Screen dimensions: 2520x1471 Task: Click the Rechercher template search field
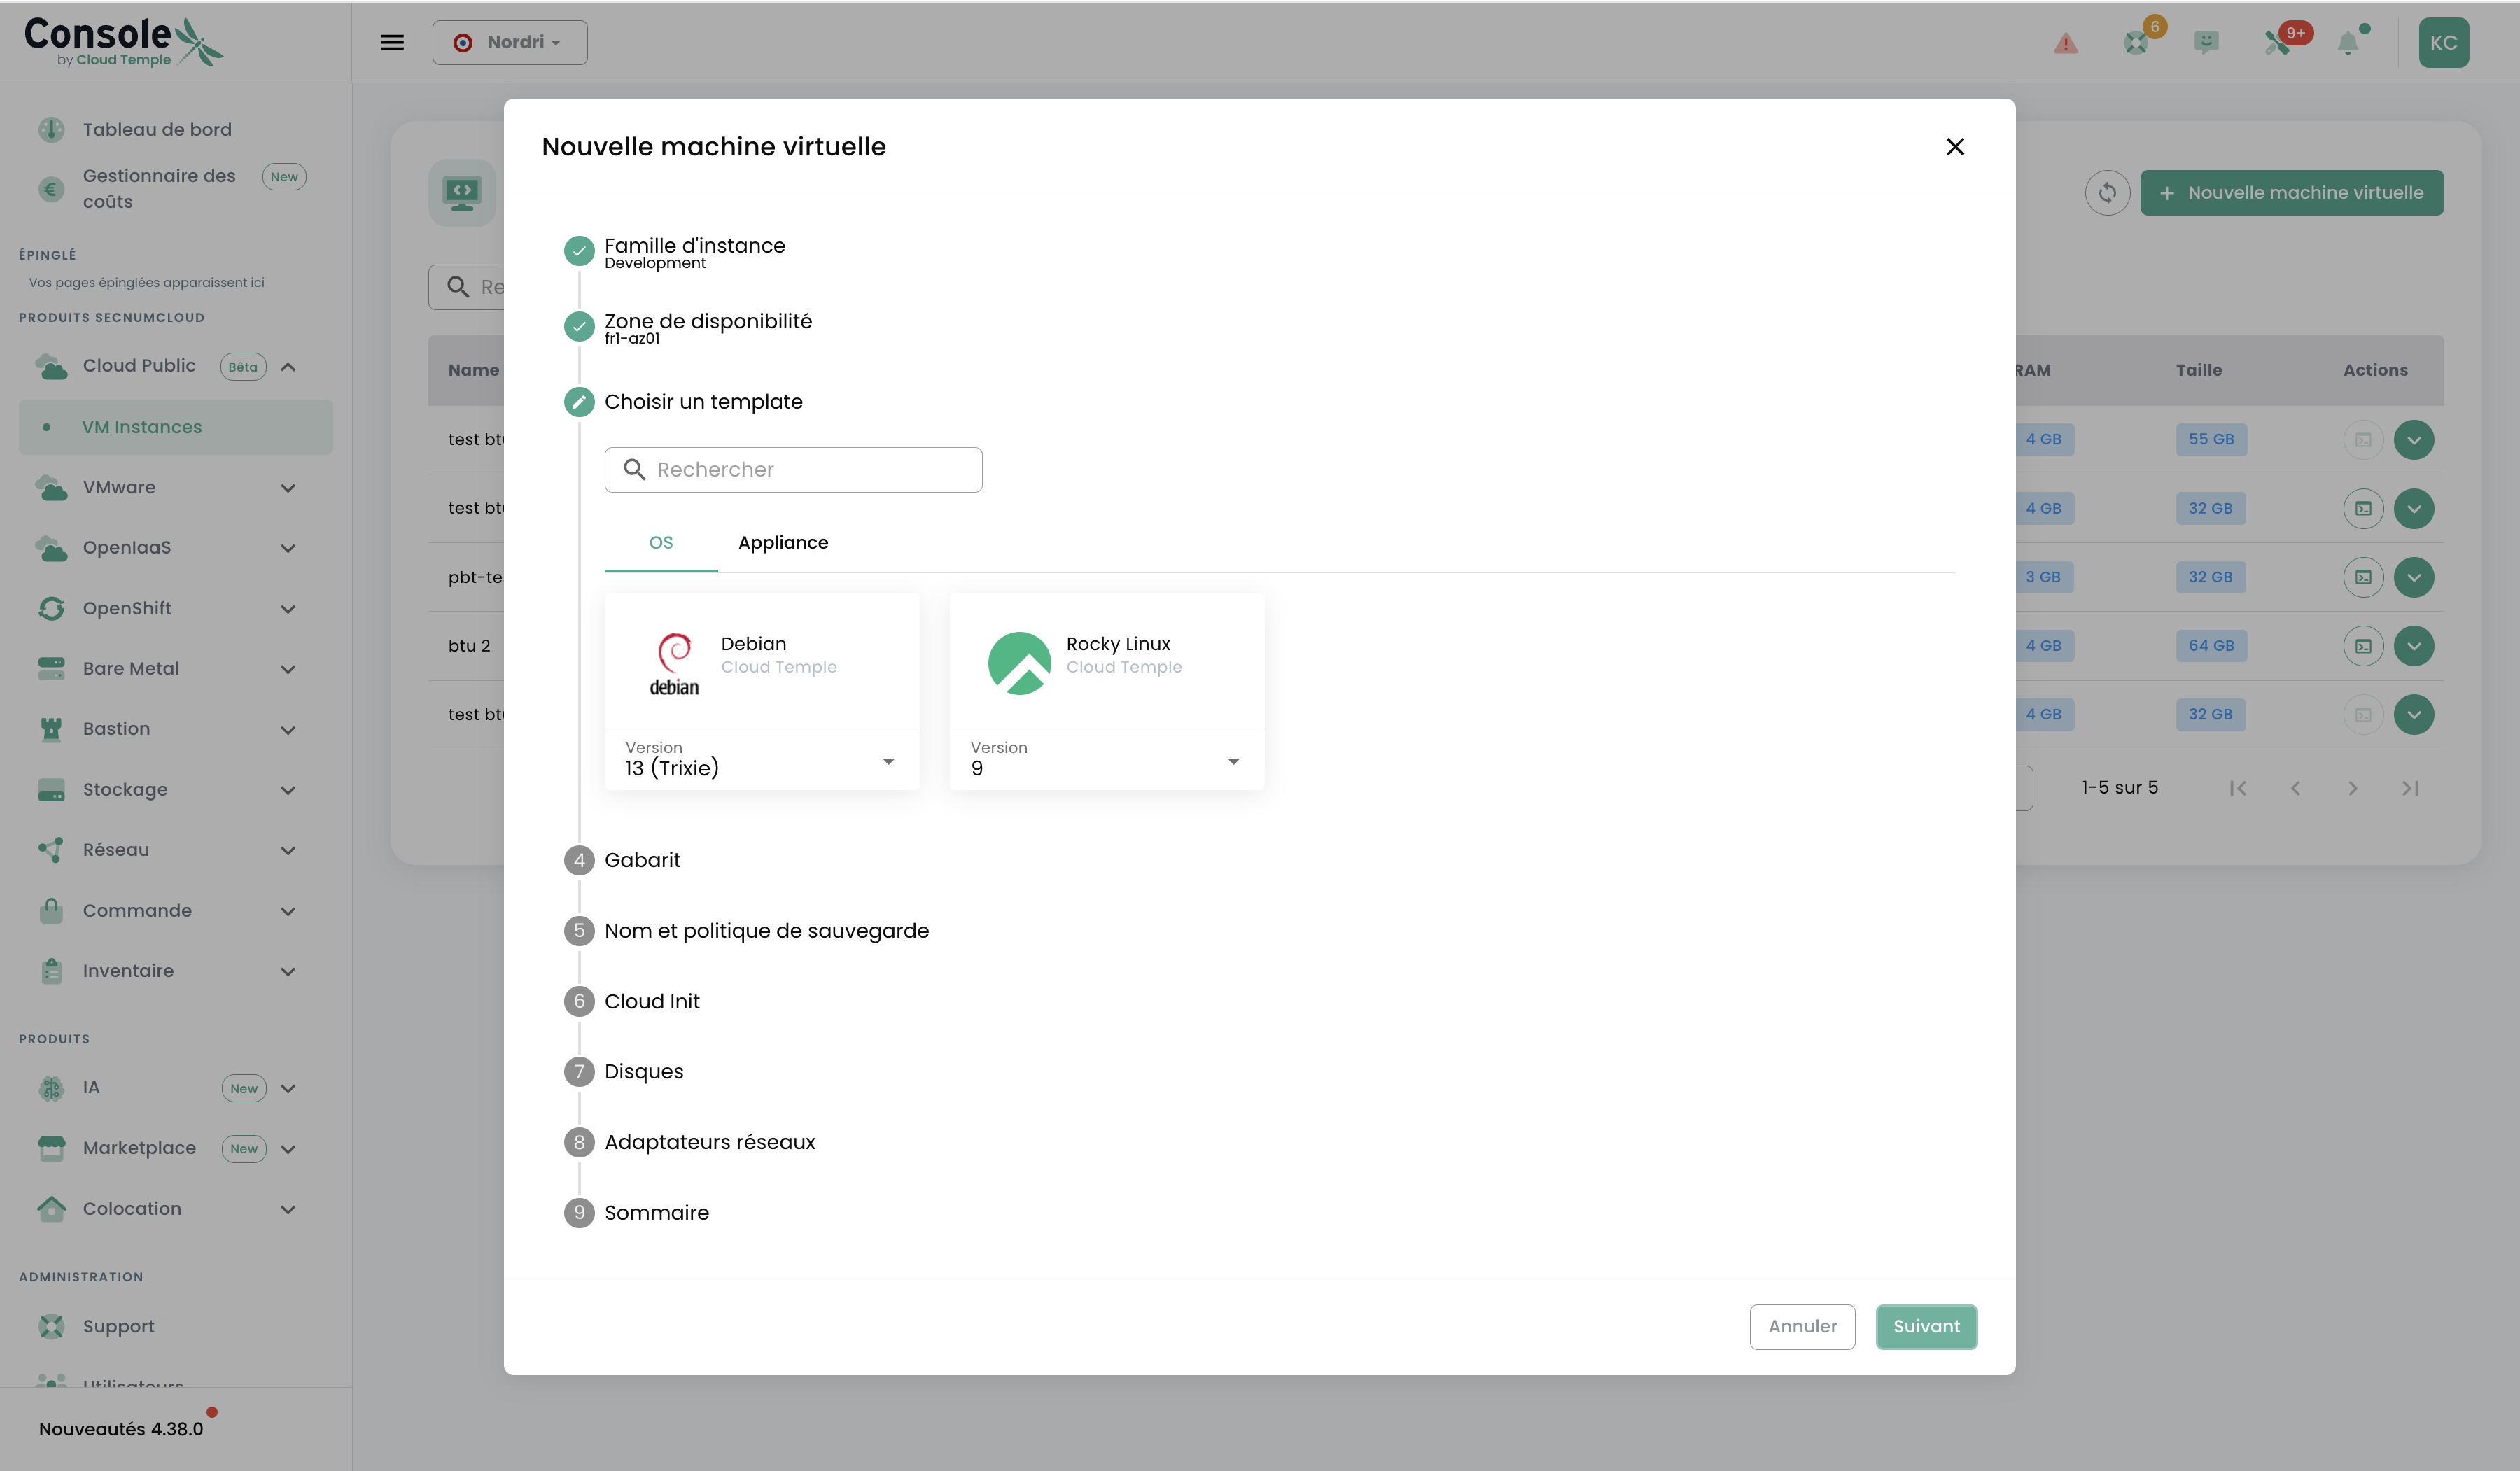[793, 470]
